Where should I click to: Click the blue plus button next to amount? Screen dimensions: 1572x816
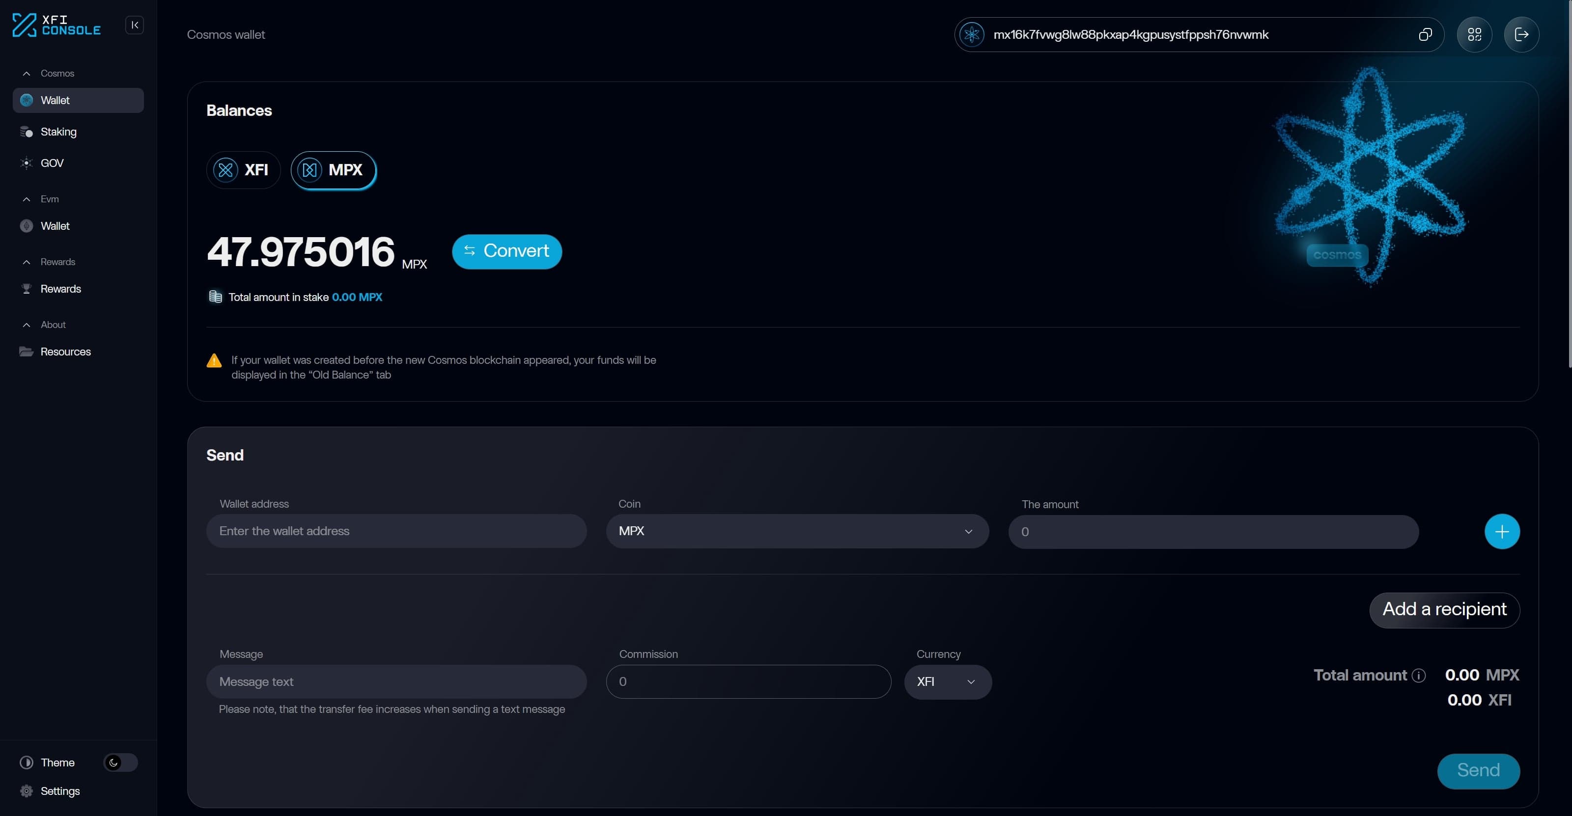point(1502,531)
